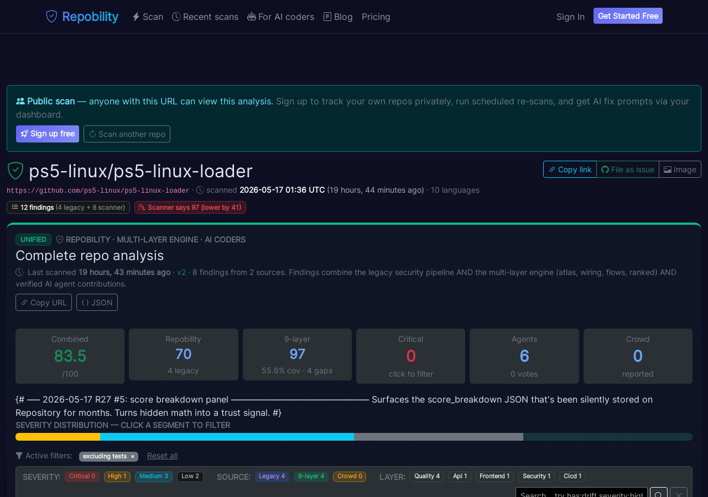Toggle the Crowd 0 source chip

[350, 477]
